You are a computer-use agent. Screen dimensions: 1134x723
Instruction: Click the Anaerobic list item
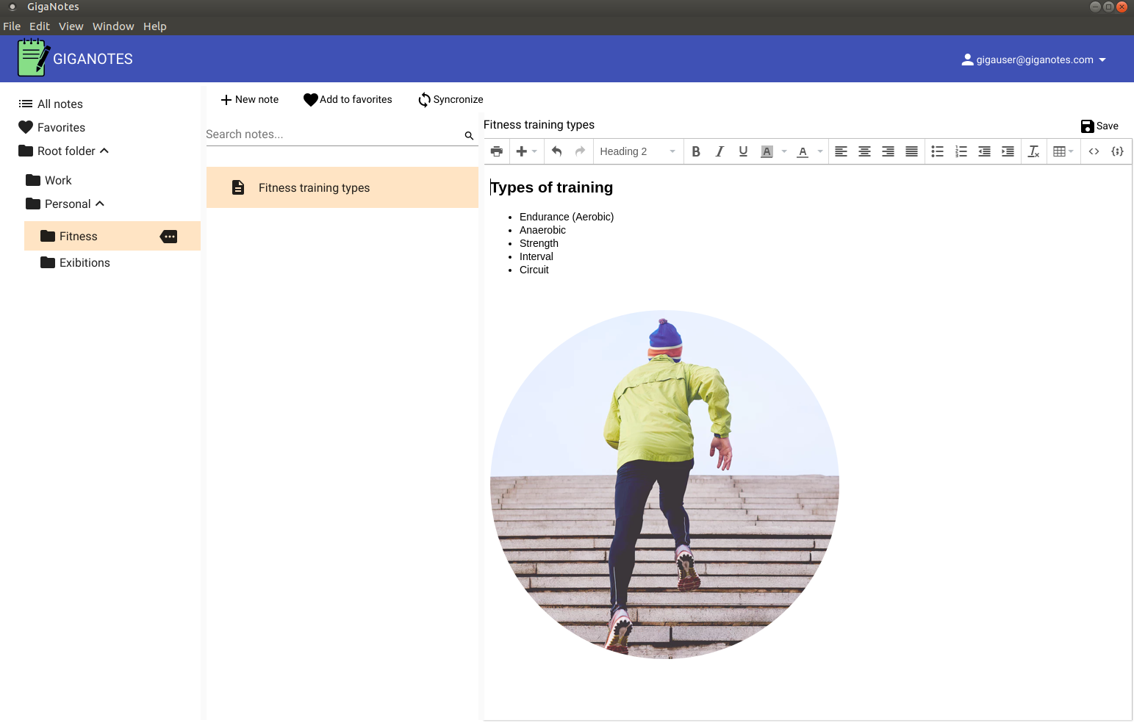pos(542,230)
